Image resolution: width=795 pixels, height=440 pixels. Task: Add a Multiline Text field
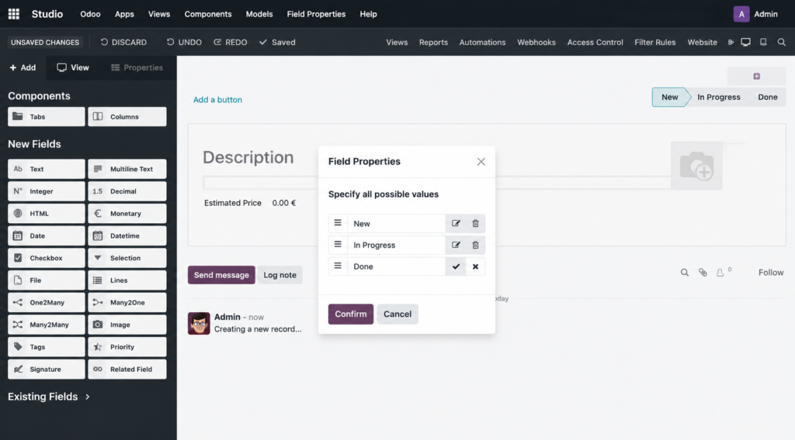point(127,169)
